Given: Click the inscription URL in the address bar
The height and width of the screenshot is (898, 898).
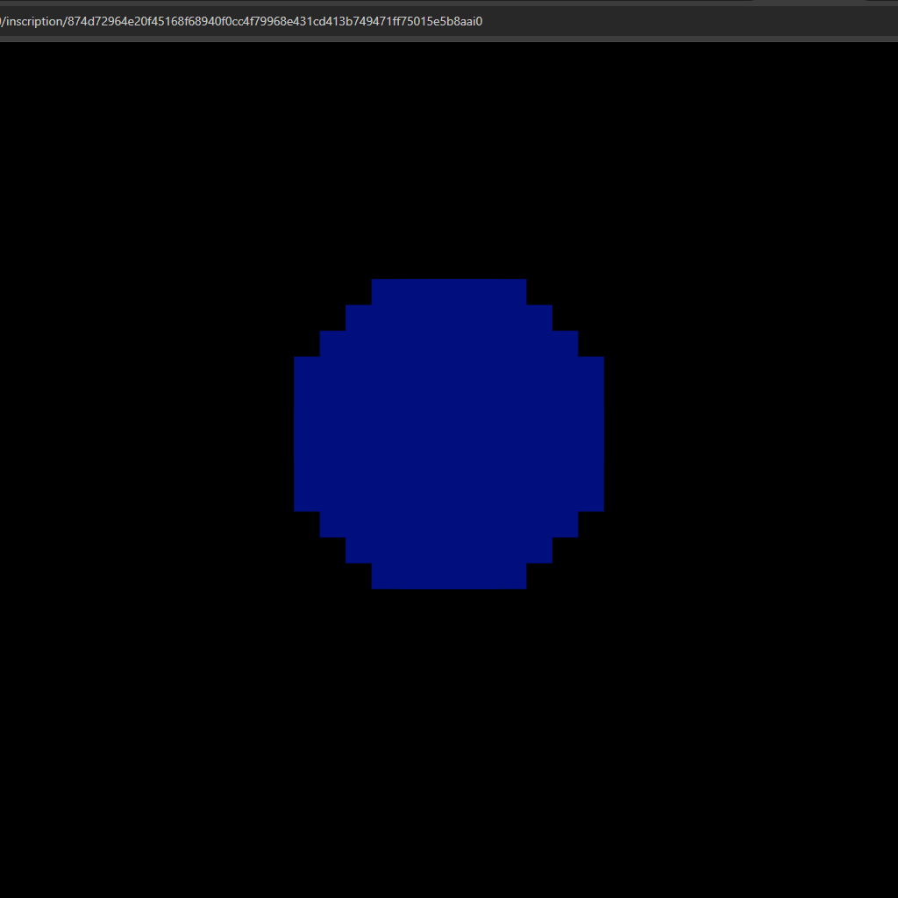Looking at the screenshot, I should (x=241, y=22).
